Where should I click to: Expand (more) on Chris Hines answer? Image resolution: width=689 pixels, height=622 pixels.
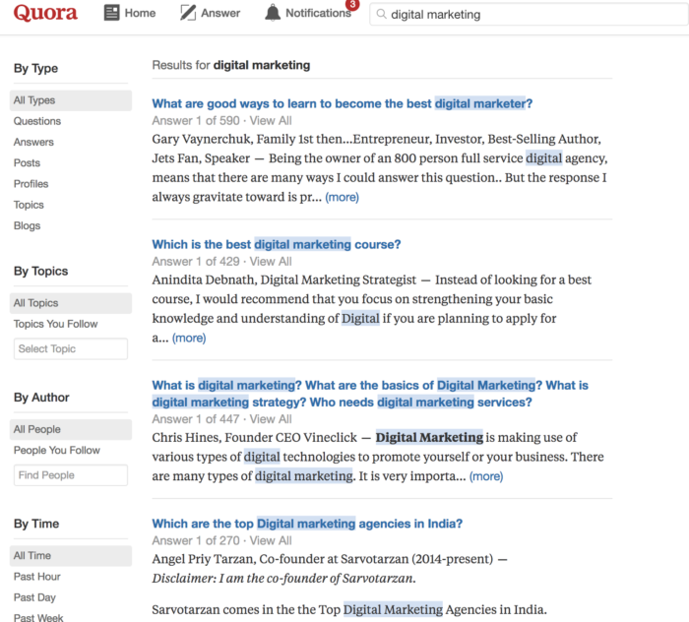(486, 476)
